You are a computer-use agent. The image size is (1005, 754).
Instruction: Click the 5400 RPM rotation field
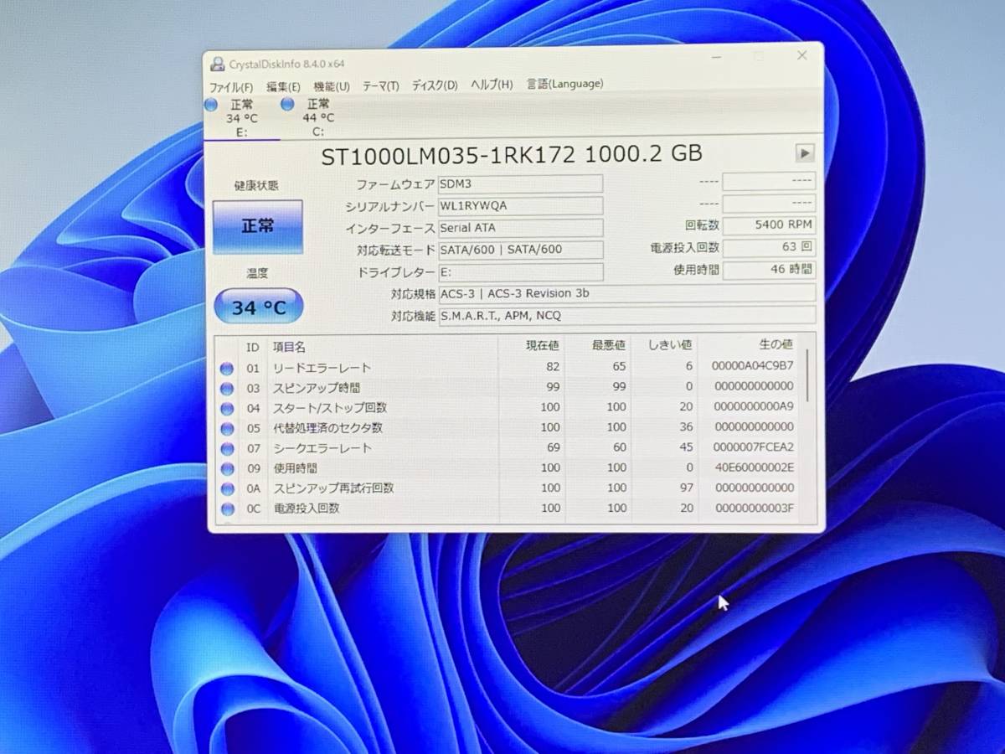pos(768,225)
